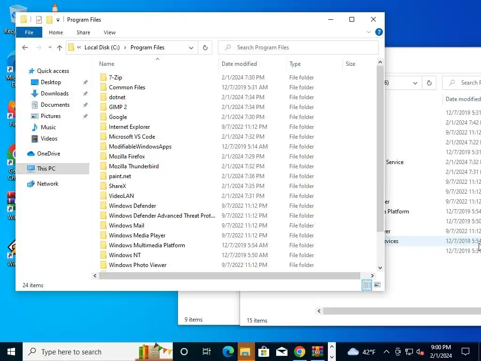Click horizontal scroll right arrow in file list
481x361 pixels.
(x=372, y=275)
